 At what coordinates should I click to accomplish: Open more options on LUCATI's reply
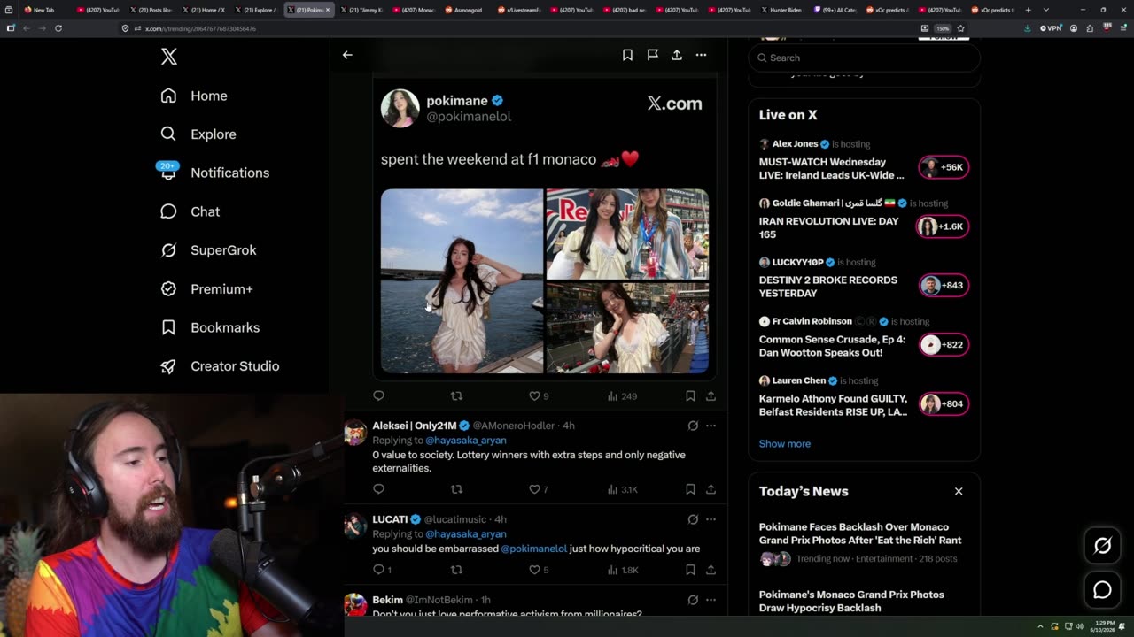711,519
